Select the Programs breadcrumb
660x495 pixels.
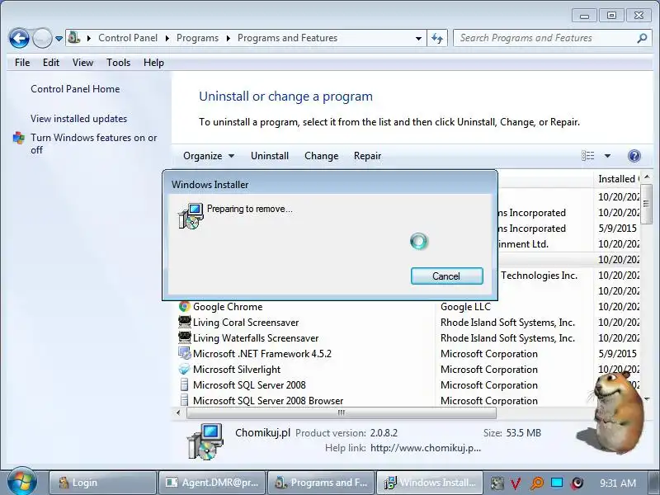point(197,38)
